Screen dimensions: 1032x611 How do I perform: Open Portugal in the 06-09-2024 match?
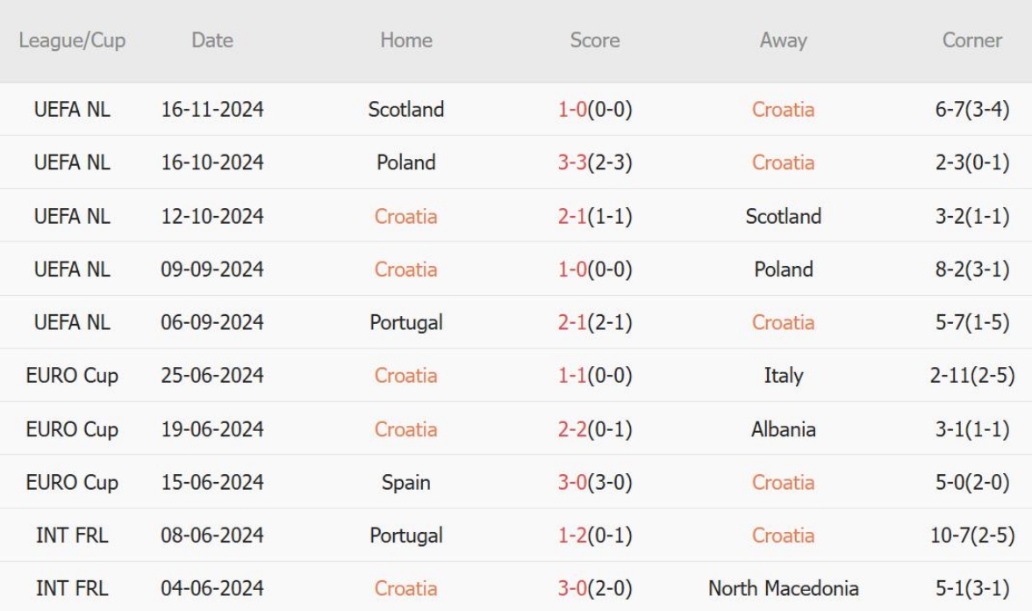pyautogui.click(x=405, y=322)
